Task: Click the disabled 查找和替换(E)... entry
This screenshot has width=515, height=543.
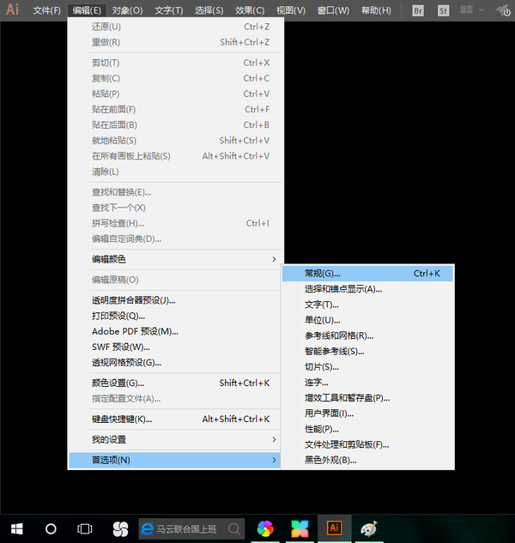Action: tap(174, 192)
